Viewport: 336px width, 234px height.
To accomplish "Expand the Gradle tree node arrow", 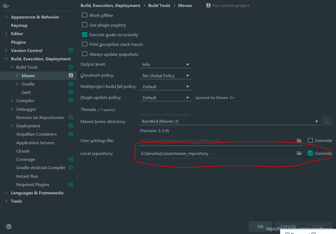I will 17,84.
